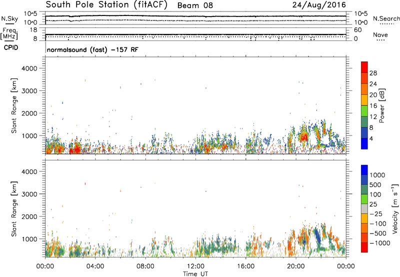Click the 'N.Search' legend label
Viewport: 400px width, 277px height.
coord(386,18)
